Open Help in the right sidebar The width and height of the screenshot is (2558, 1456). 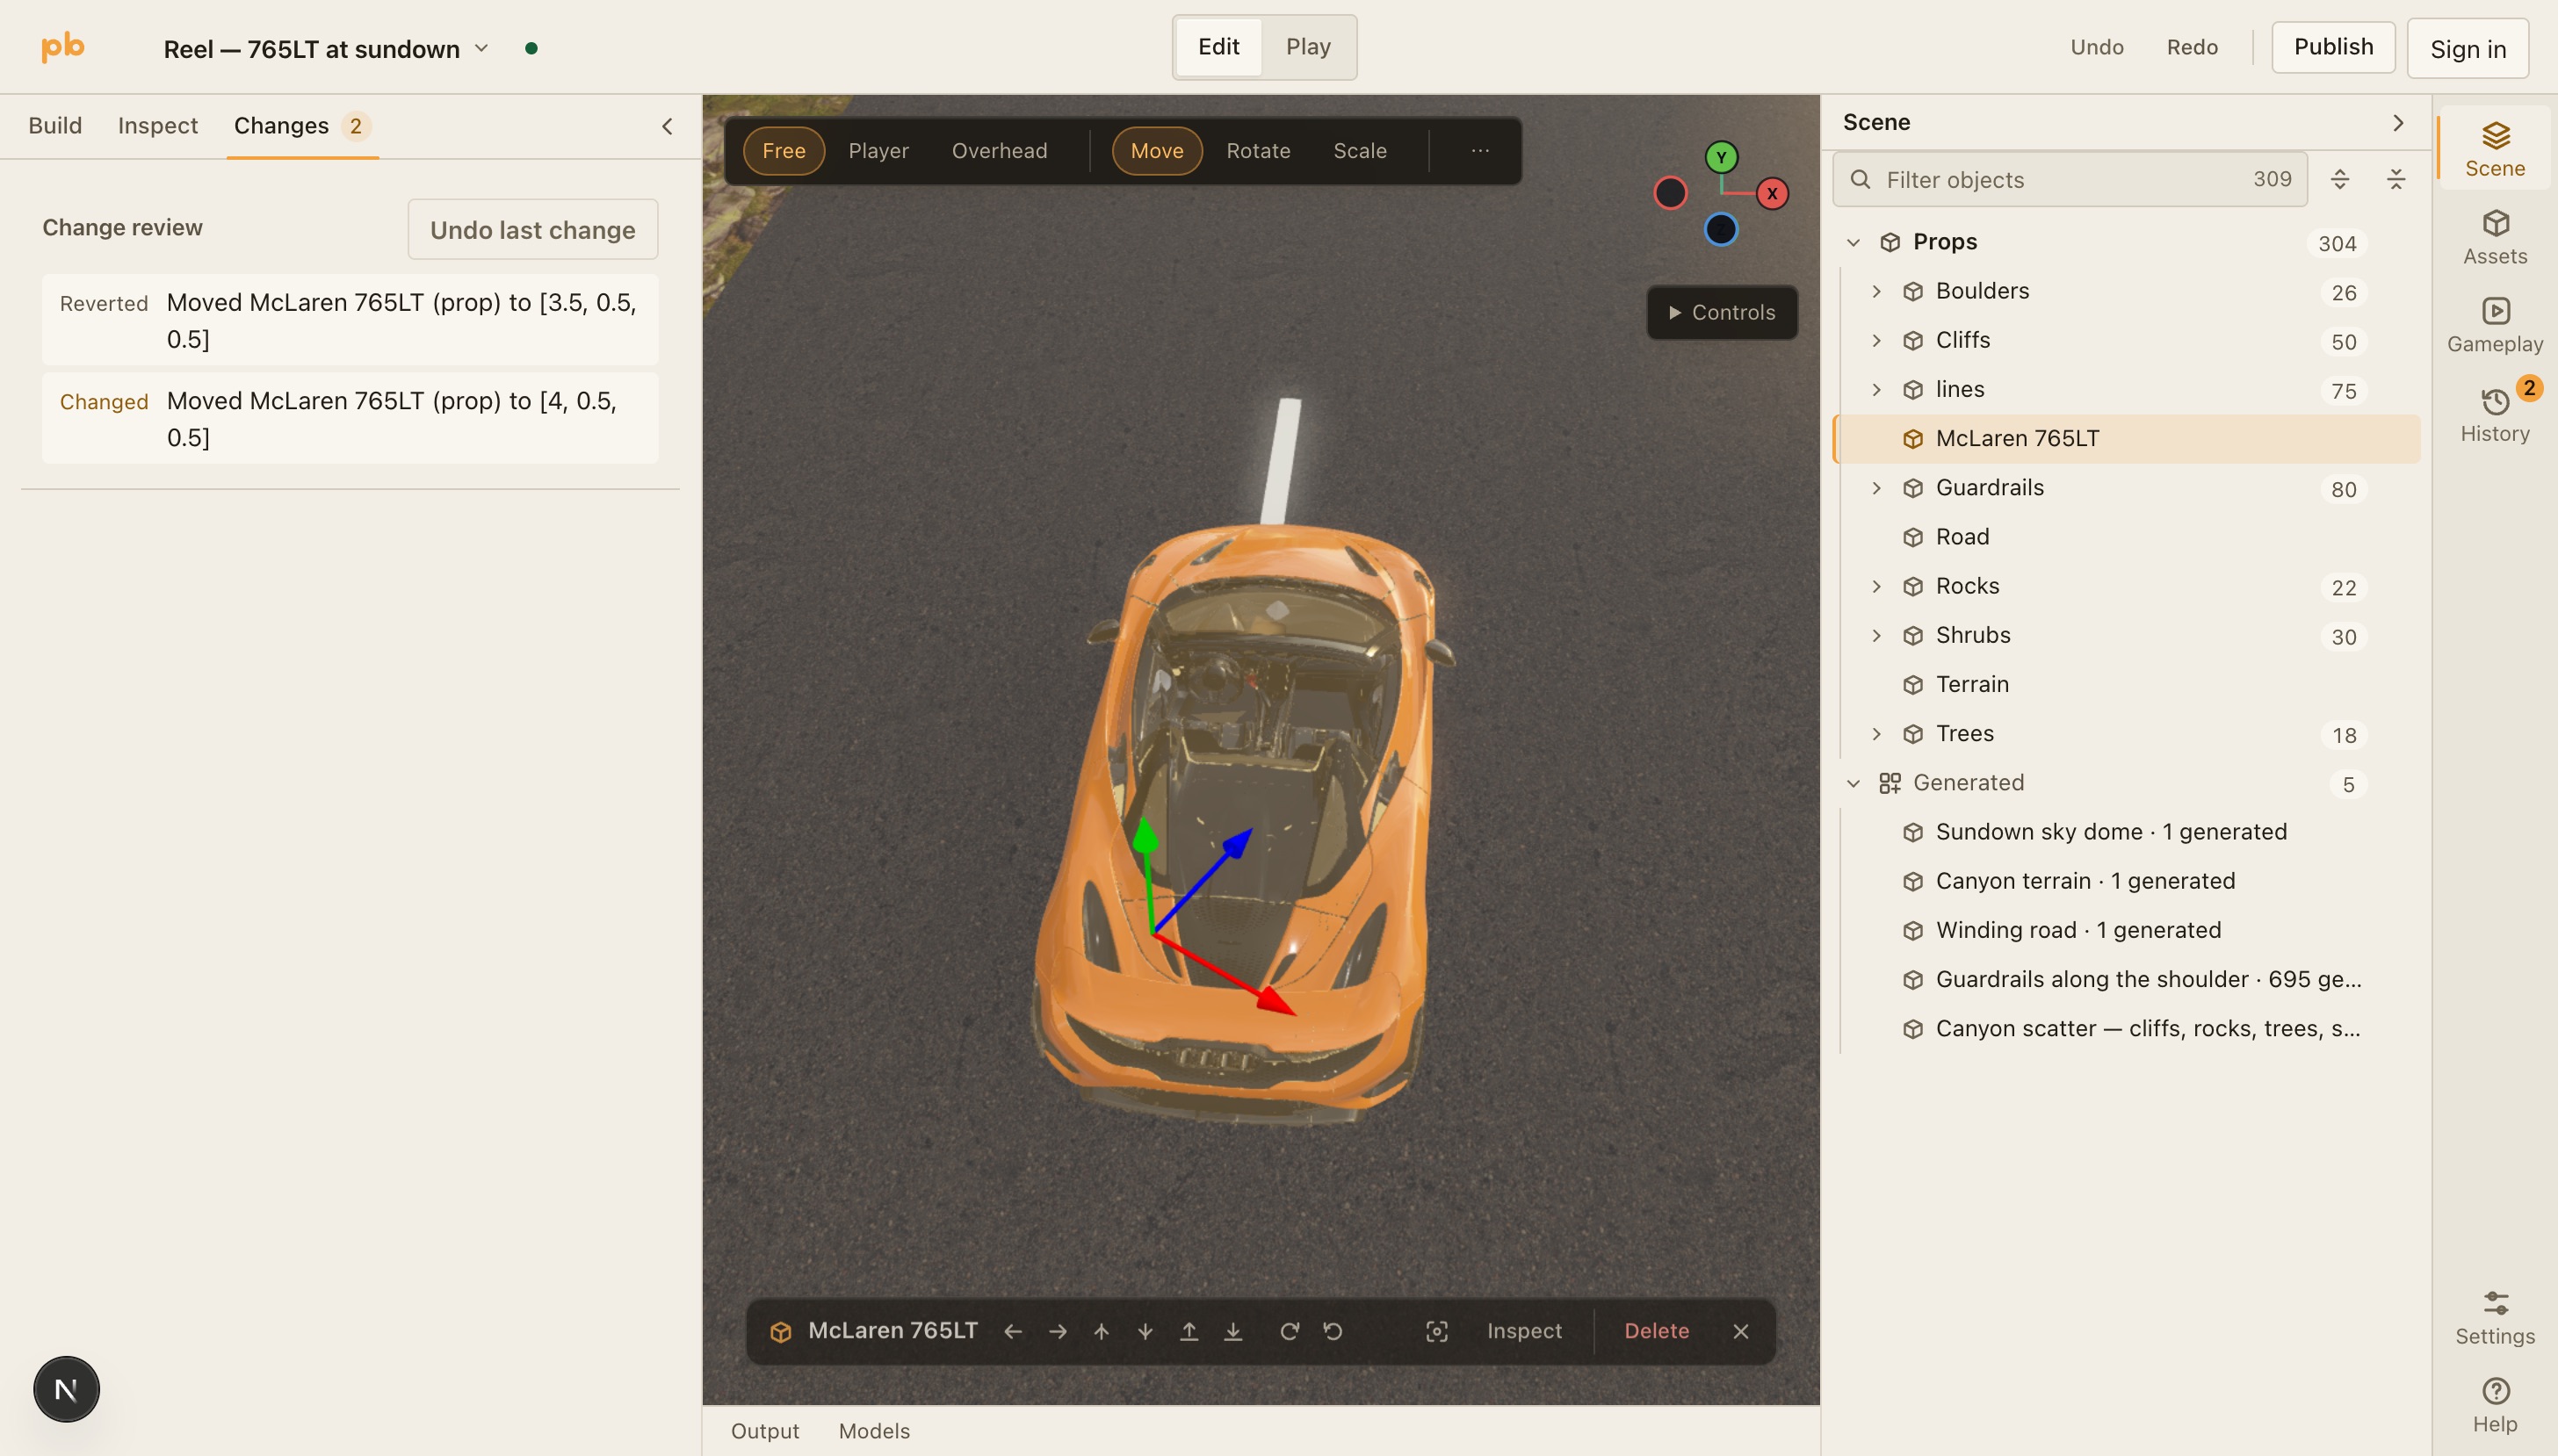[x=2494, y=1405]
